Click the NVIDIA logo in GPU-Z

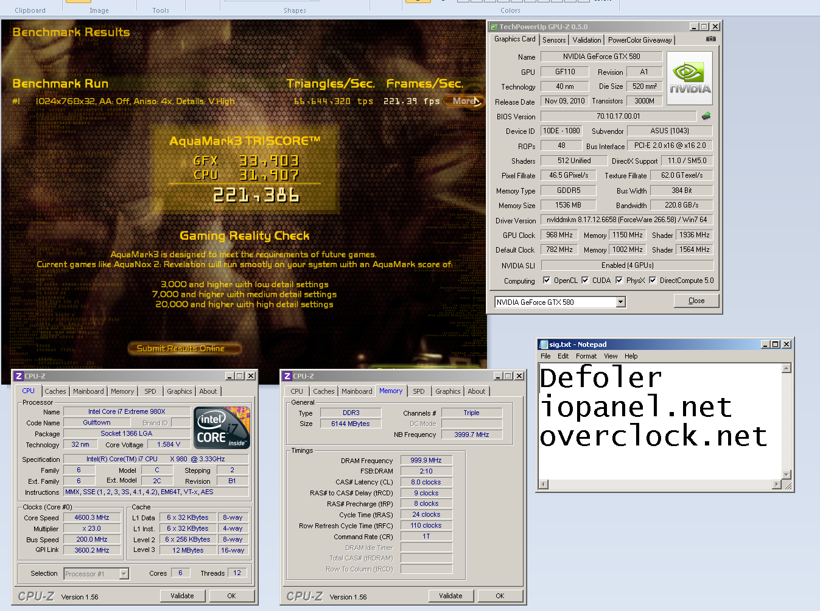[x=690, y=79]
